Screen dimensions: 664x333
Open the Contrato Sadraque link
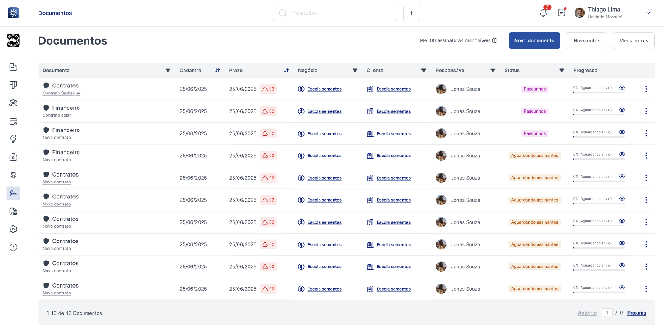coord(61,93)
